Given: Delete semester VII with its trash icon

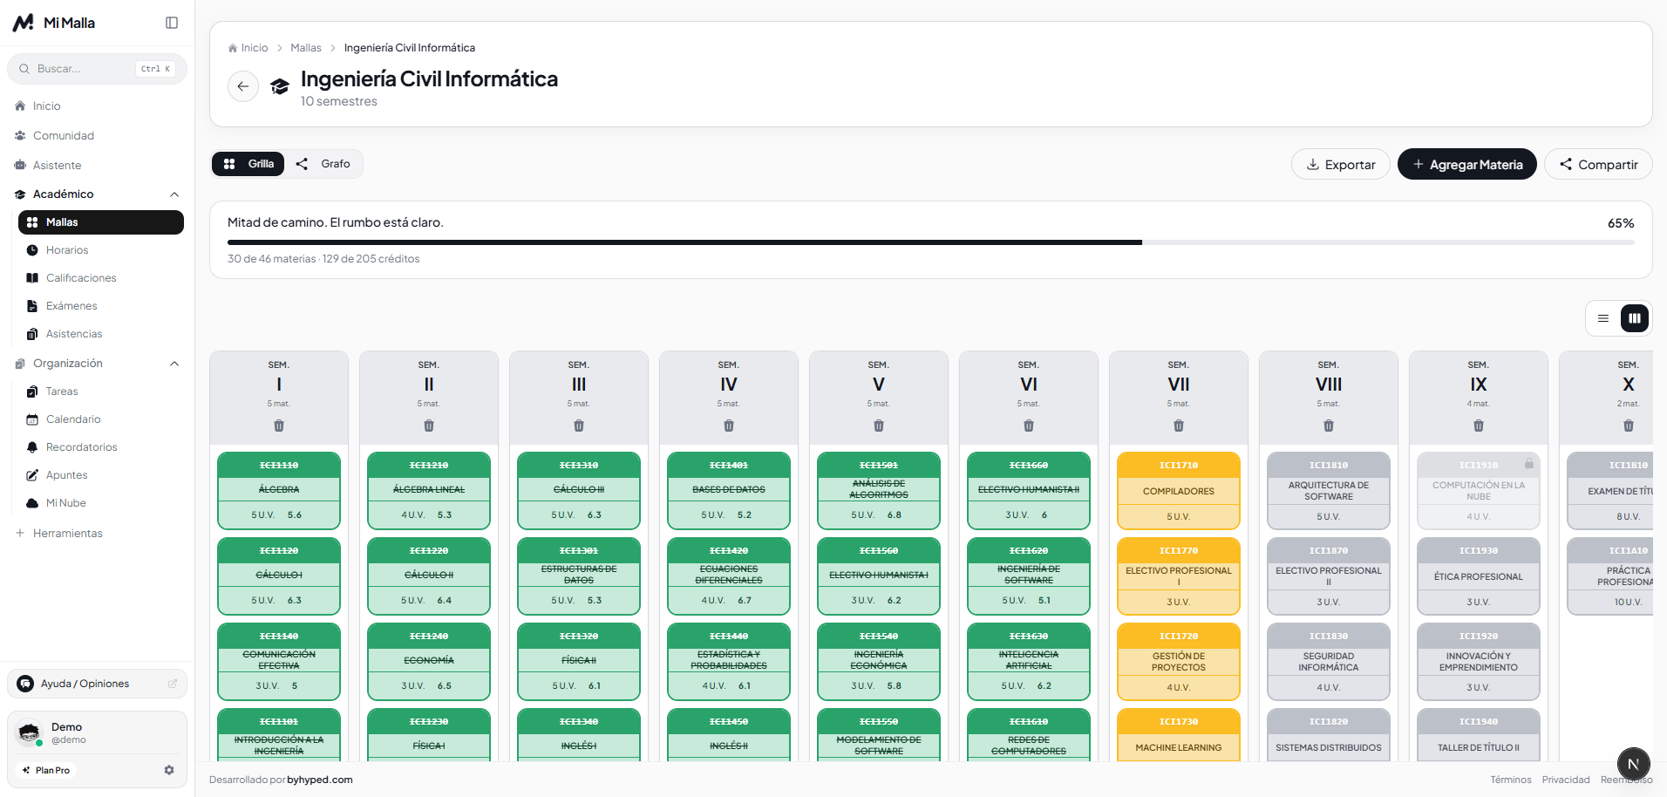Looking at the screenshot, I should click(x=1179, y=426).
